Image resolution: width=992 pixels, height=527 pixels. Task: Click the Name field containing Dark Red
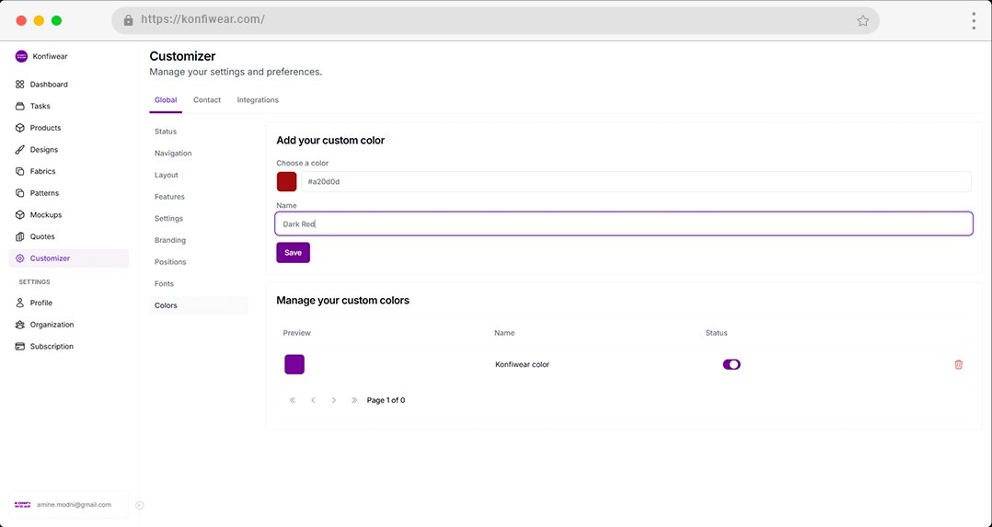coord(624,224)
